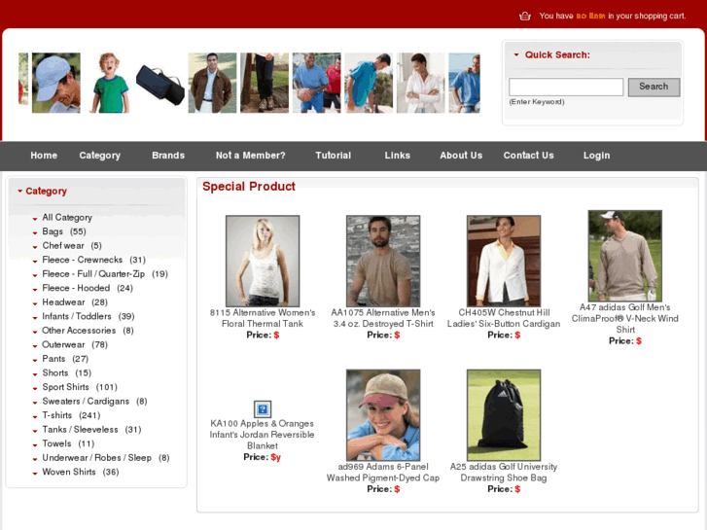Browse the Fleece - Hooded category
707x530 pixels.
pos(88,288)
